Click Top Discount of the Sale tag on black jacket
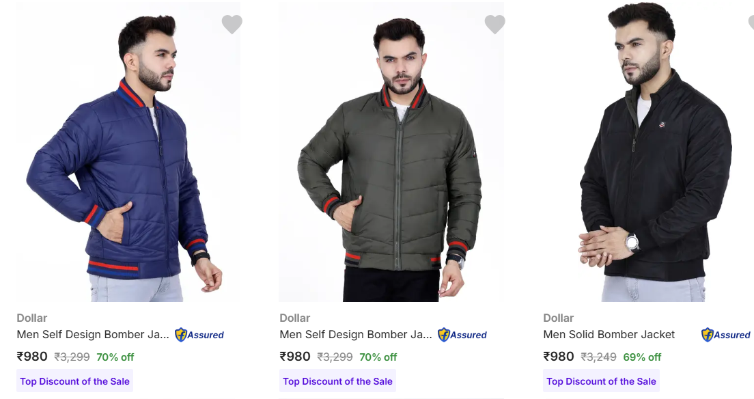 [x=601, y=381]
